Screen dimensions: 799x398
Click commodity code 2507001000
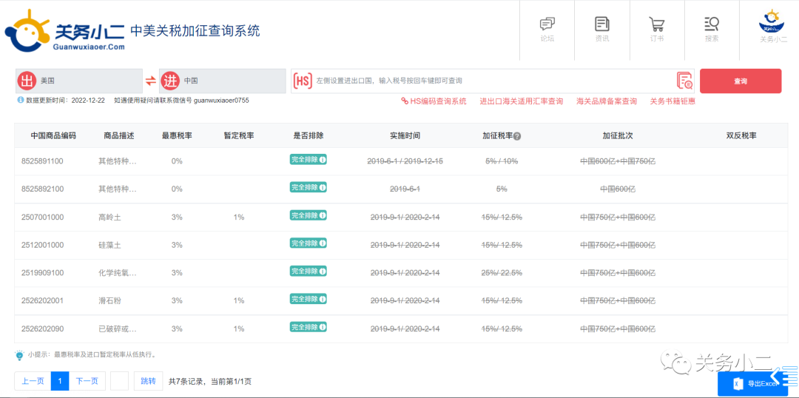tap(43, 217)
